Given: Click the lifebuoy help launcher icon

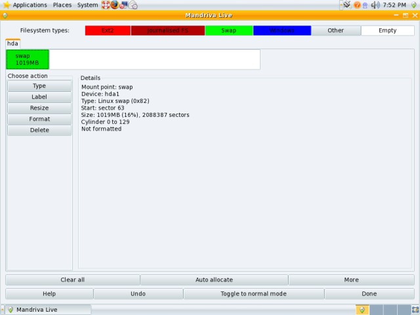Looking at the screenshot, I should pyautogui.click(x=105, y=5).
